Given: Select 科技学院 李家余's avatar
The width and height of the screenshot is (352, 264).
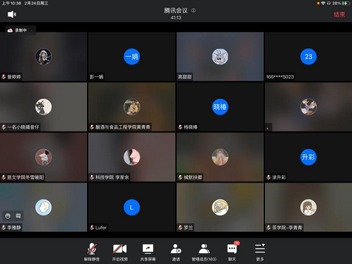Looking at the screenshot, I should click(x=132, y=157).
